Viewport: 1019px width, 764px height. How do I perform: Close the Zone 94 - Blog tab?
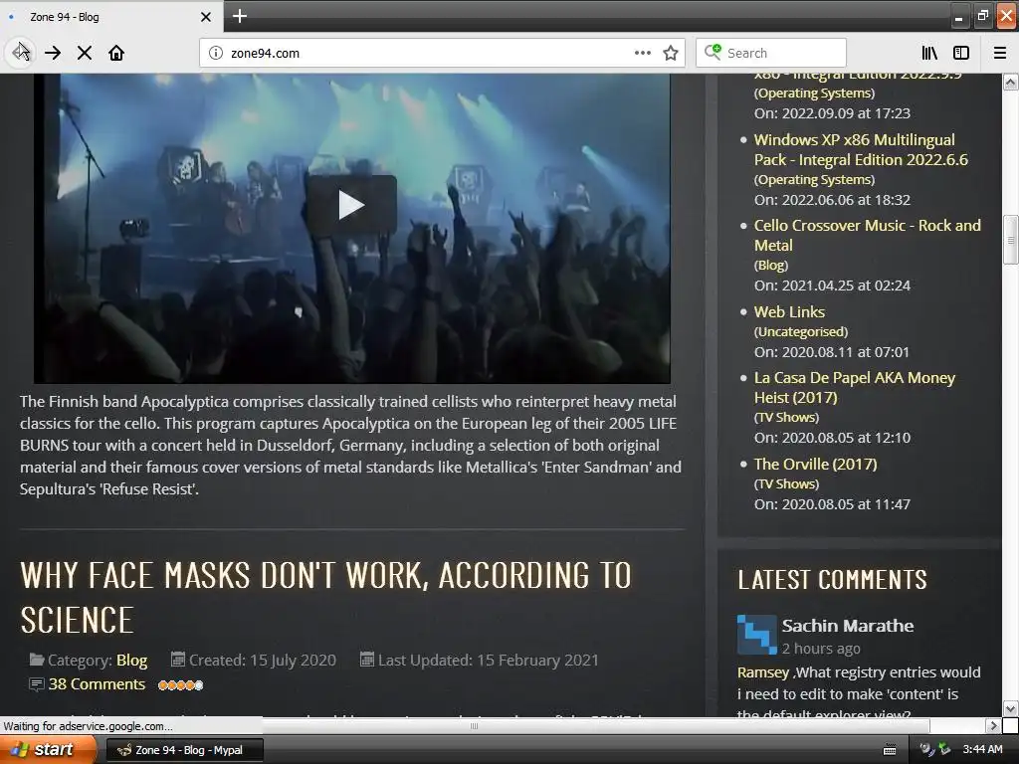pos(205,17)
